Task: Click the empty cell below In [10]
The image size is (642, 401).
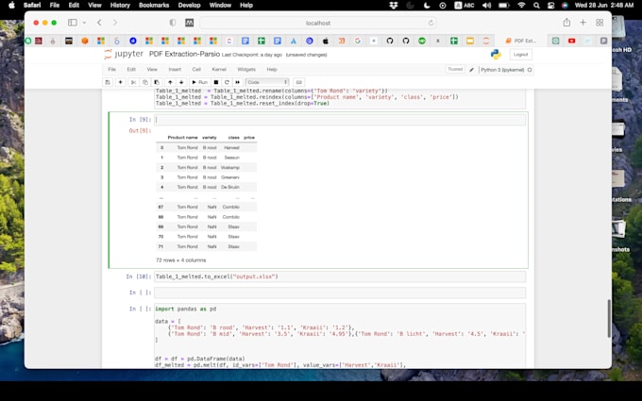Action: coord(340,292)
